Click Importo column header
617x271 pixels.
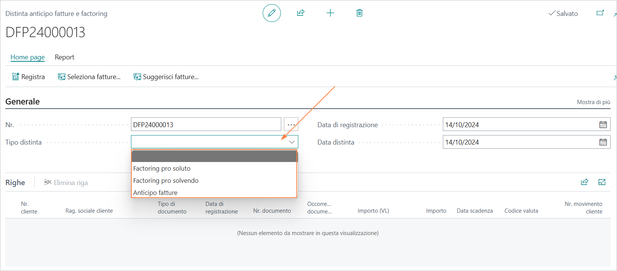[436, 211]
